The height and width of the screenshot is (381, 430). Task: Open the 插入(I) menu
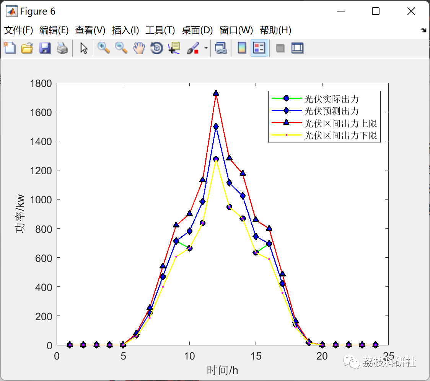(125, 30)
